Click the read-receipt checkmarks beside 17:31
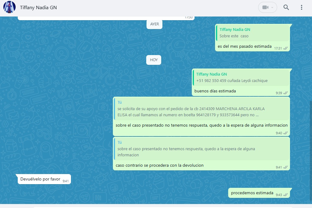Viewport: 312px width, 208px height. pos(285,48)
